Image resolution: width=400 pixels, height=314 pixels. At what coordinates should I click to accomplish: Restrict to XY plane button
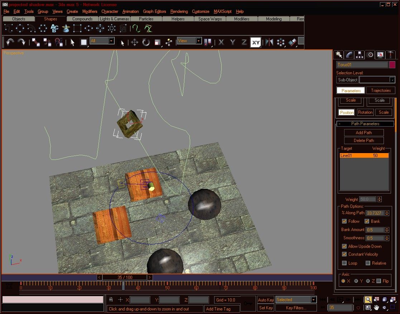256,43
